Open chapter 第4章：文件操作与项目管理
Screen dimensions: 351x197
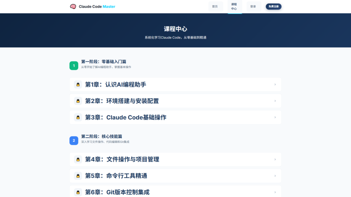click(x=175, y=159)
